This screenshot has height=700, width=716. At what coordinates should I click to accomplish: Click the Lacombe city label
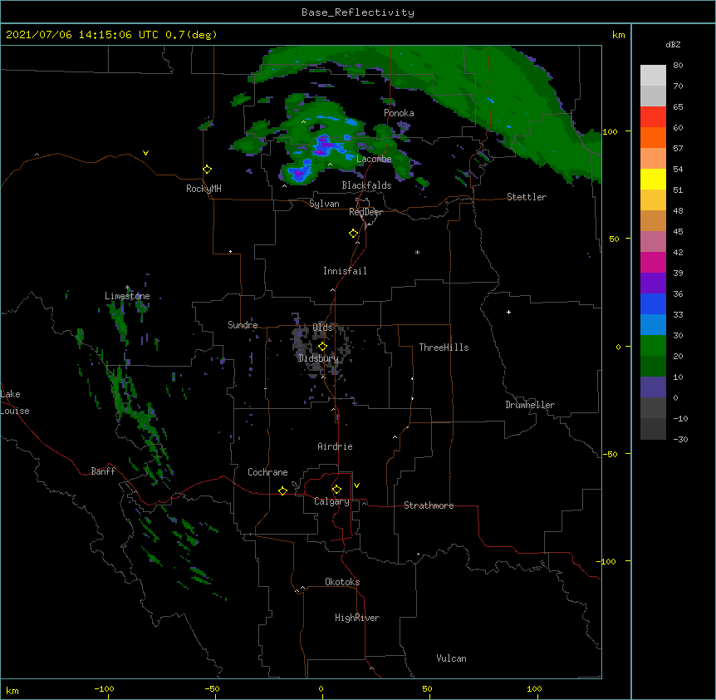click(374, 159)
